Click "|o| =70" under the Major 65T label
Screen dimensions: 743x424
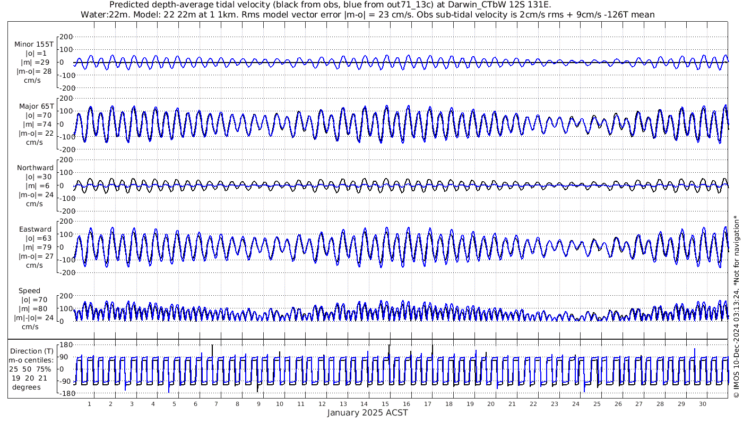click(38, 115)
